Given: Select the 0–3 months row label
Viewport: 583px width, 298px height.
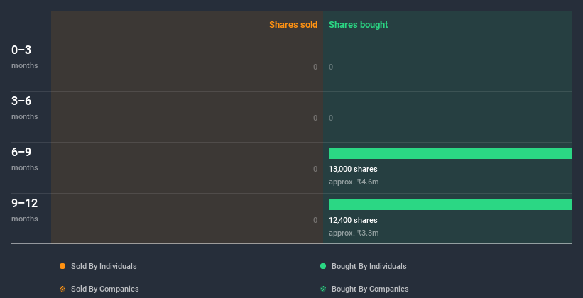Looking at the screenshot, I should click(25, 57).
